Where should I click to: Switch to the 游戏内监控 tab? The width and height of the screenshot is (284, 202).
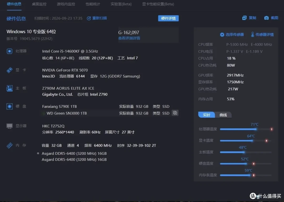pos(66,4)
